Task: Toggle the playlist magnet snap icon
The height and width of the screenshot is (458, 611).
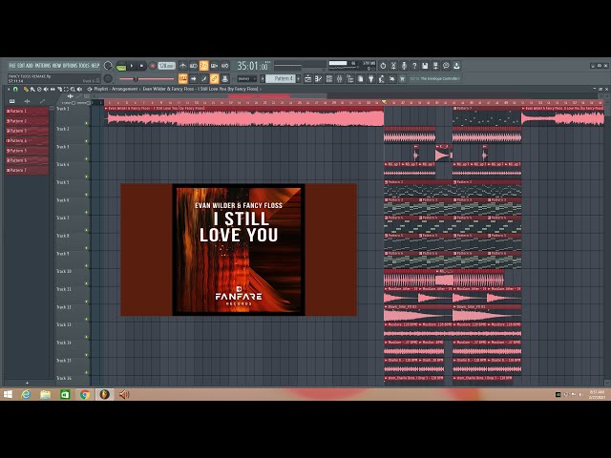Action: tap(15, 89)
